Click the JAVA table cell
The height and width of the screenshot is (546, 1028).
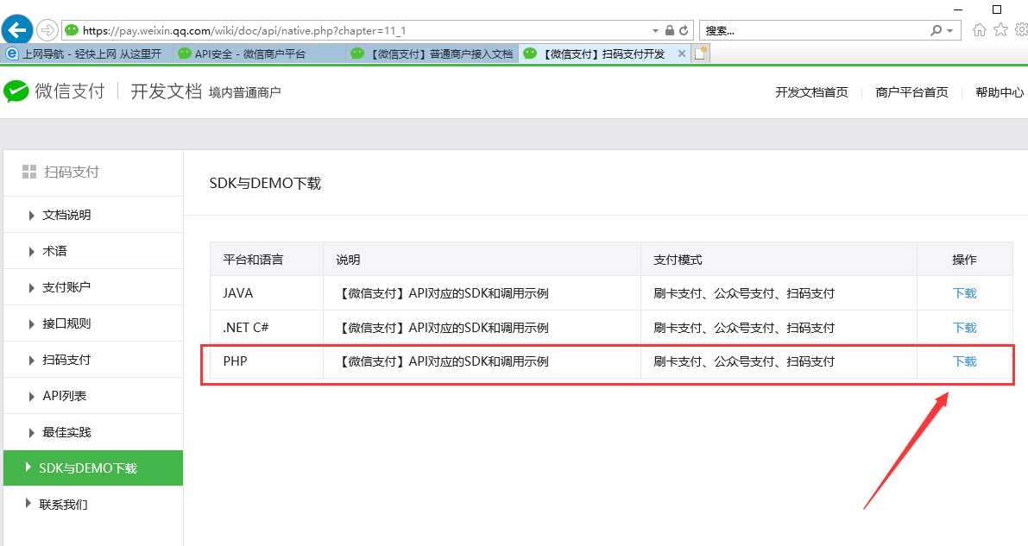pos(266,293)
